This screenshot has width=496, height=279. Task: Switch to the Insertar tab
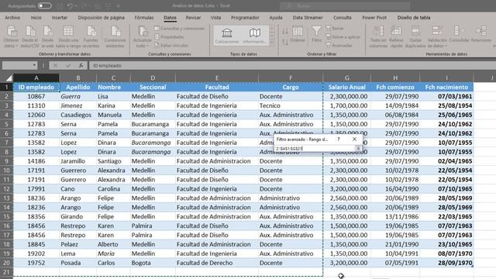coord(60,18)
